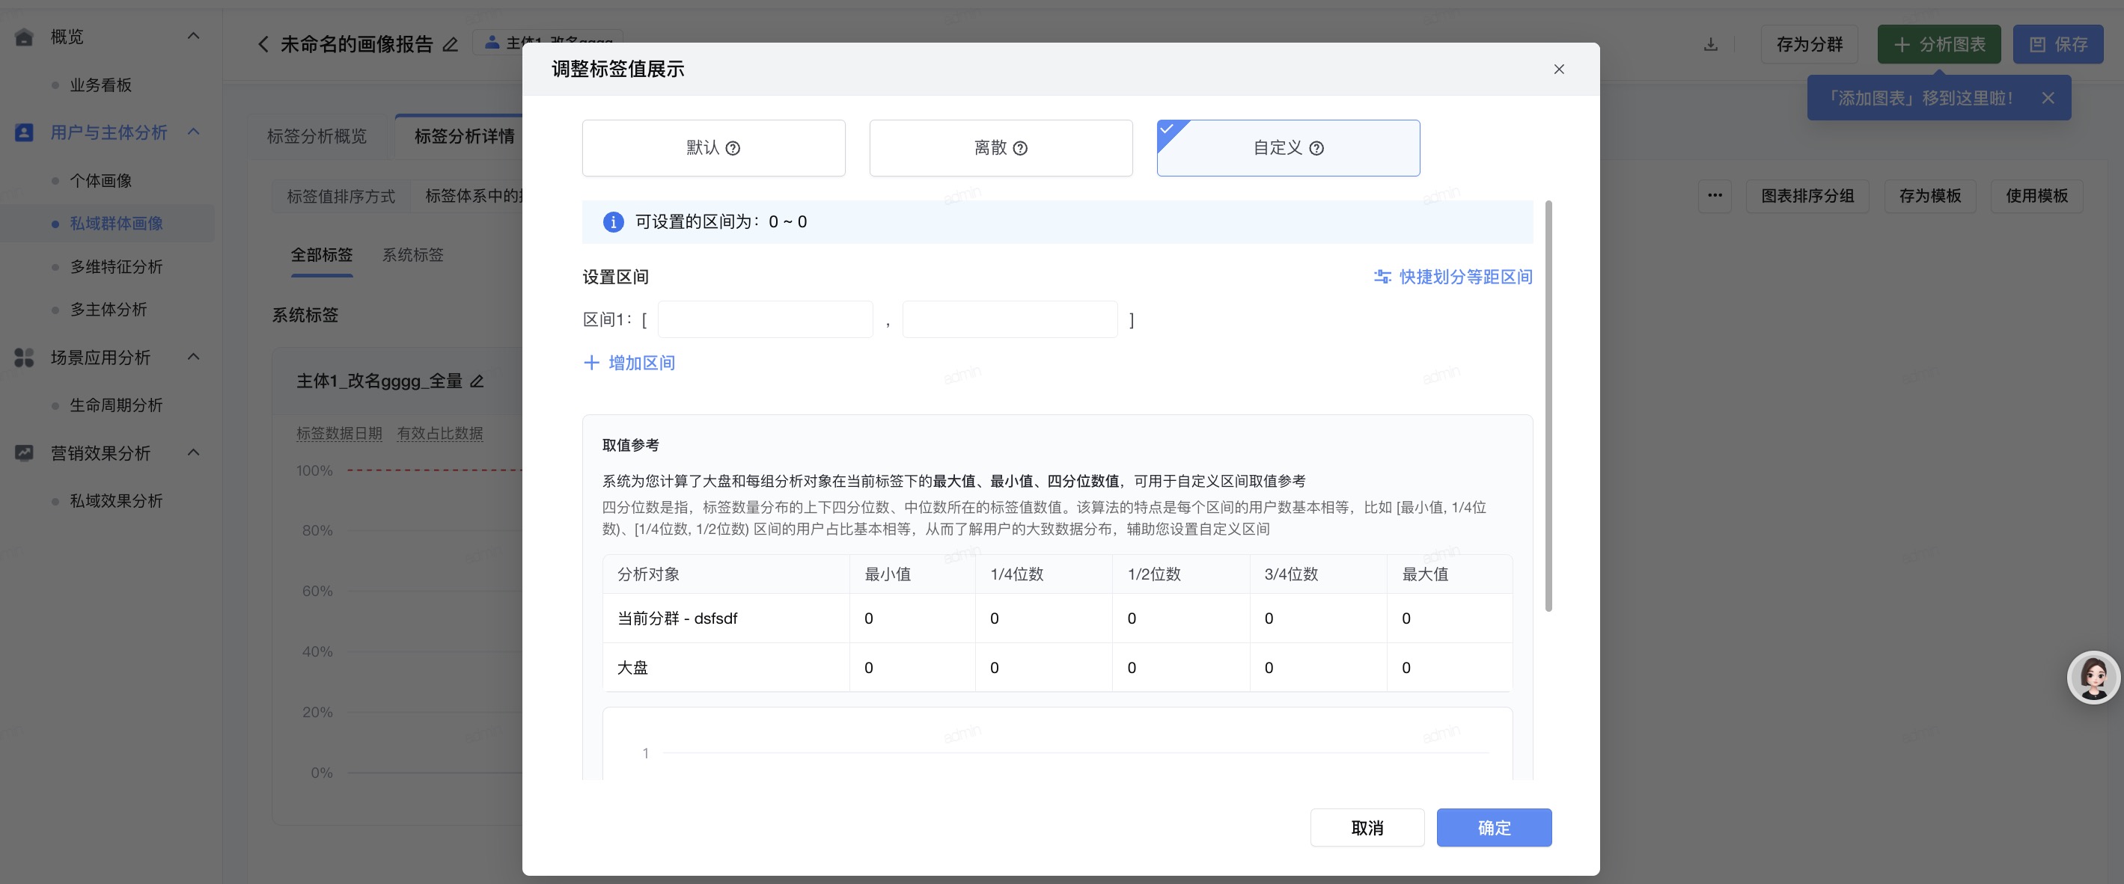Click the equal-interval settings icon

click(x=1382, y=277)
